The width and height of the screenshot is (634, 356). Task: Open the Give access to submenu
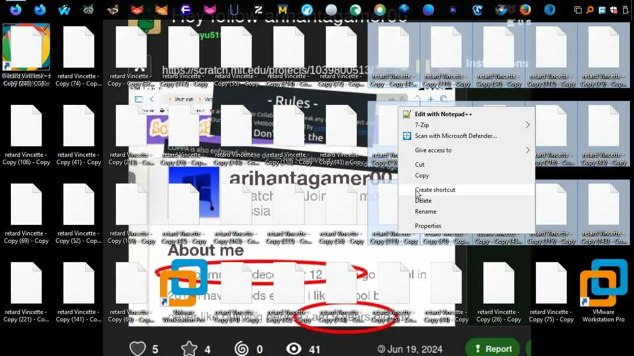(x=466, y=150)
